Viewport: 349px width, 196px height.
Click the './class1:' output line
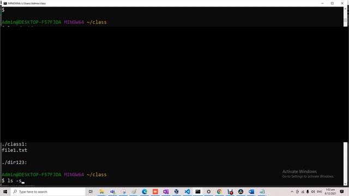(15, 144)
